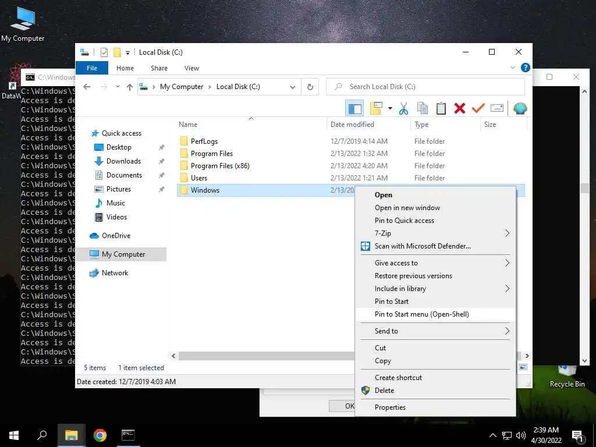Click the Paste clipboard toolbar icon

441,108
